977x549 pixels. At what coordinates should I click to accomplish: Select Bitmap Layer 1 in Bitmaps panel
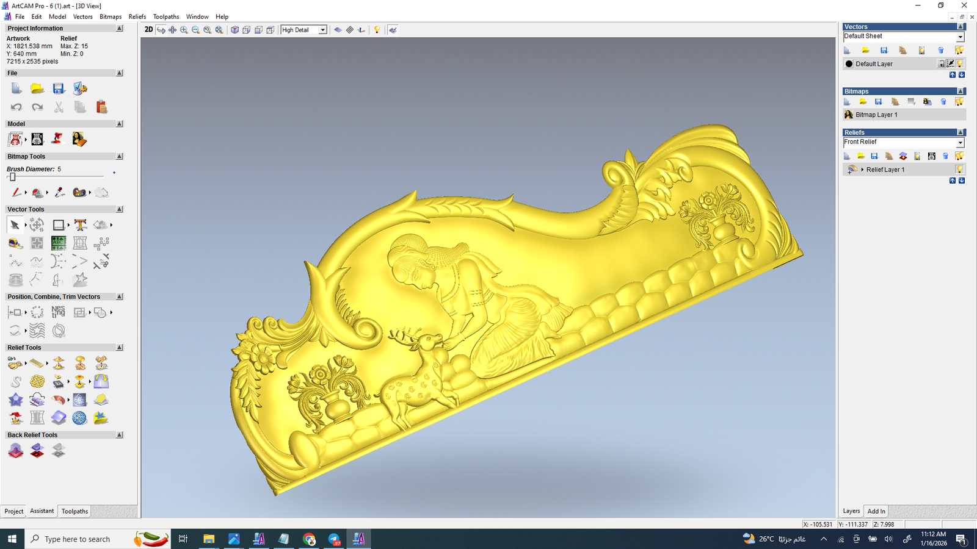pos(876,115)
